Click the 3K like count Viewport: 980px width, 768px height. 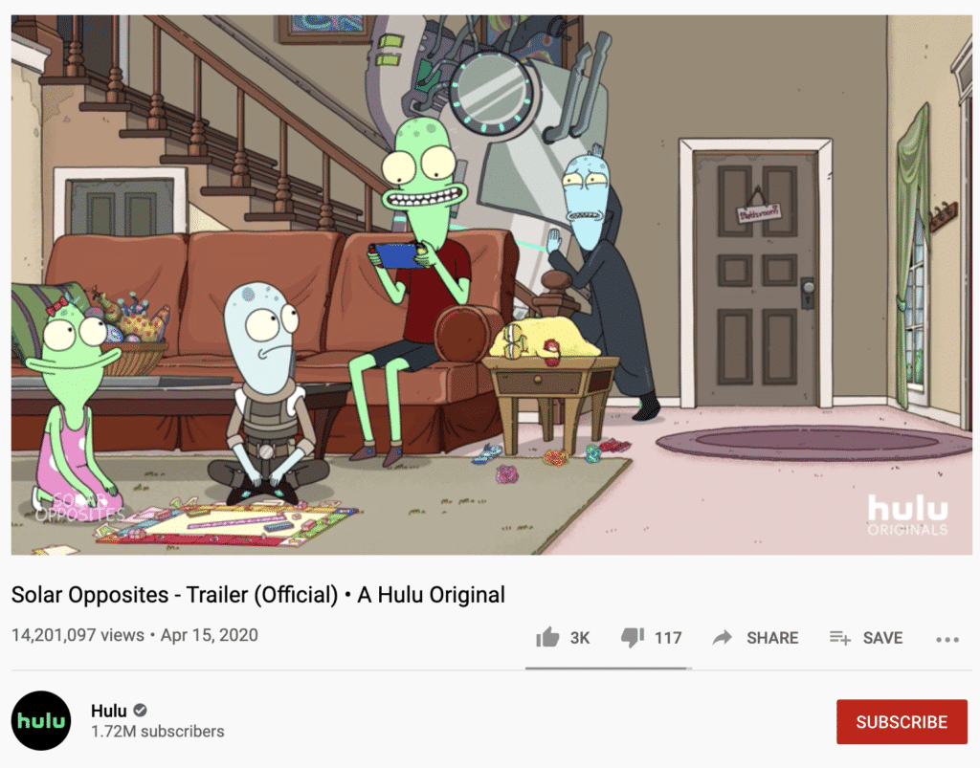coord(580,638)
